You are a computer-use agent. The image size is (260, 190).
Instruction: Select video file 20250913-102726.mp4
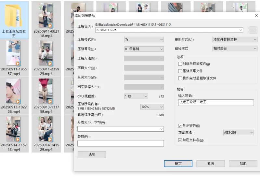(x=14, y=96)
